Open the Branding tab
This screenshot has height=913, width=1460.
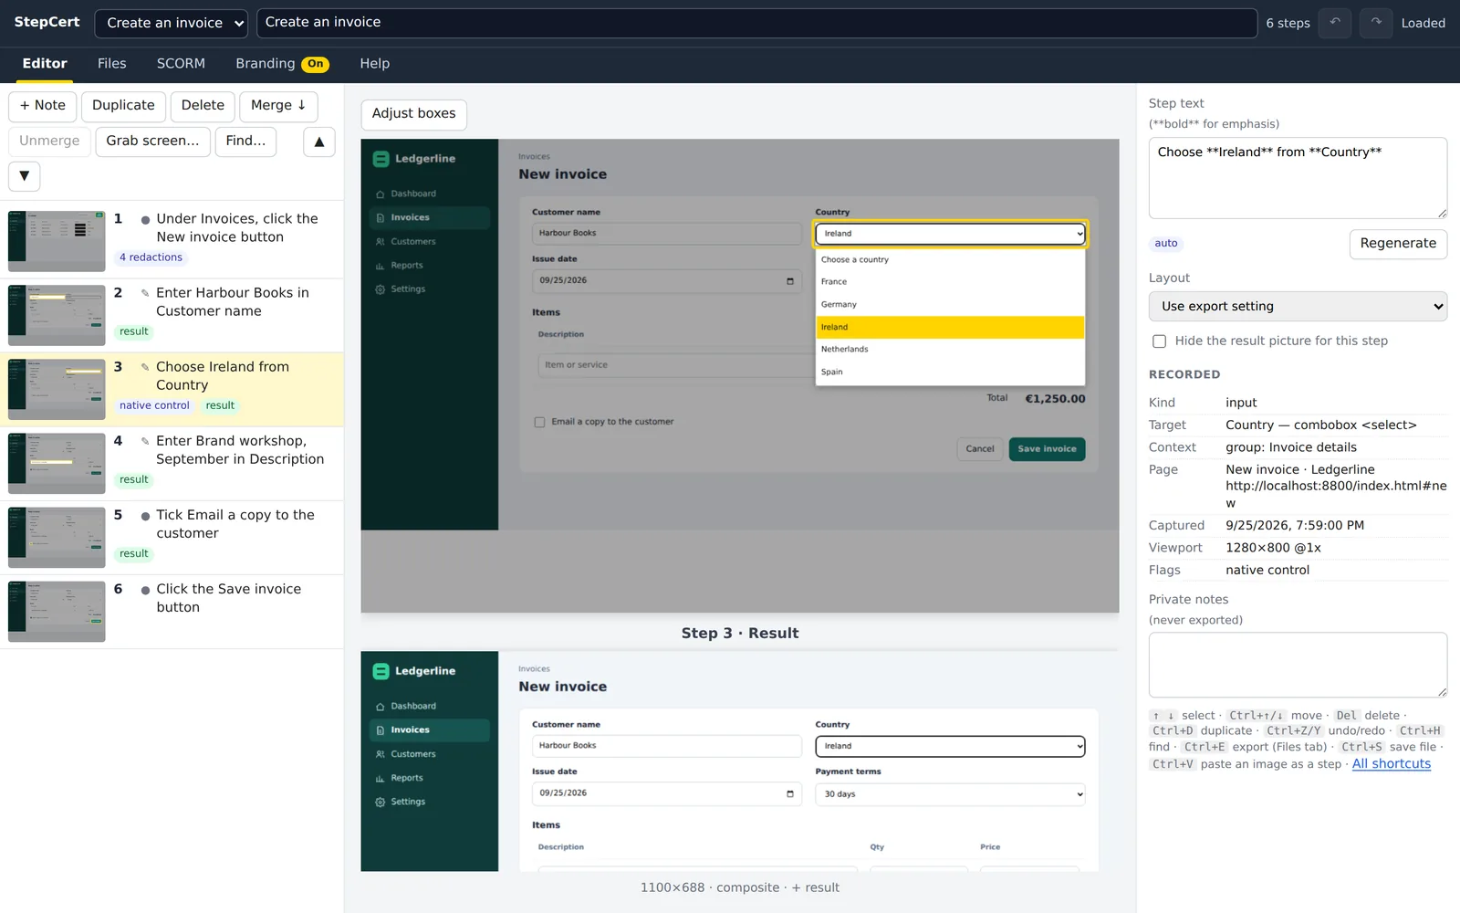point(265,64)
